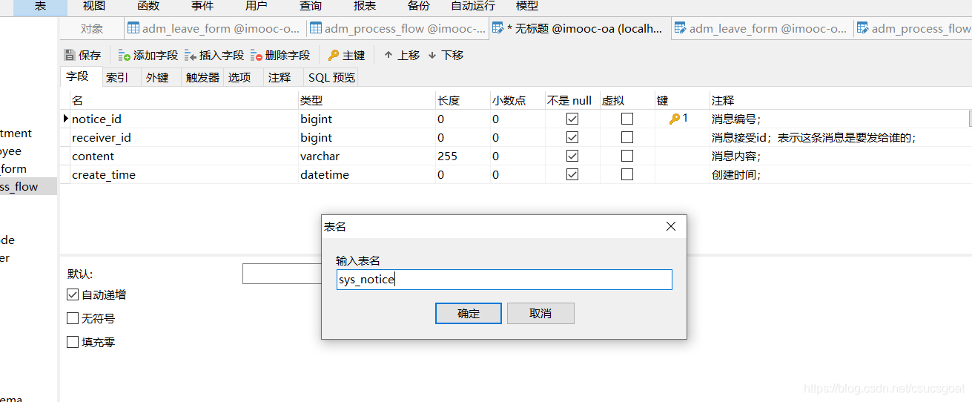
Task: Click the 注释 column header
Action: point(840,100)
